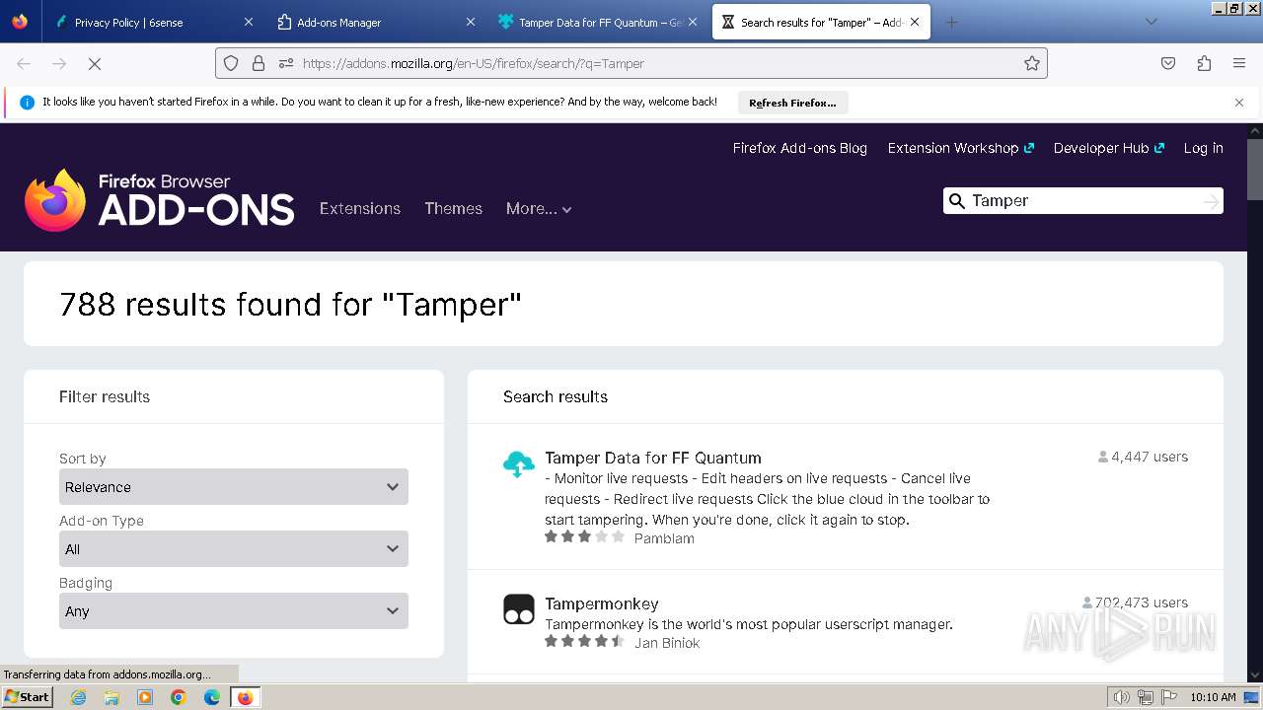
Task: Stop loading page with the X button
Action: point(95,63)
